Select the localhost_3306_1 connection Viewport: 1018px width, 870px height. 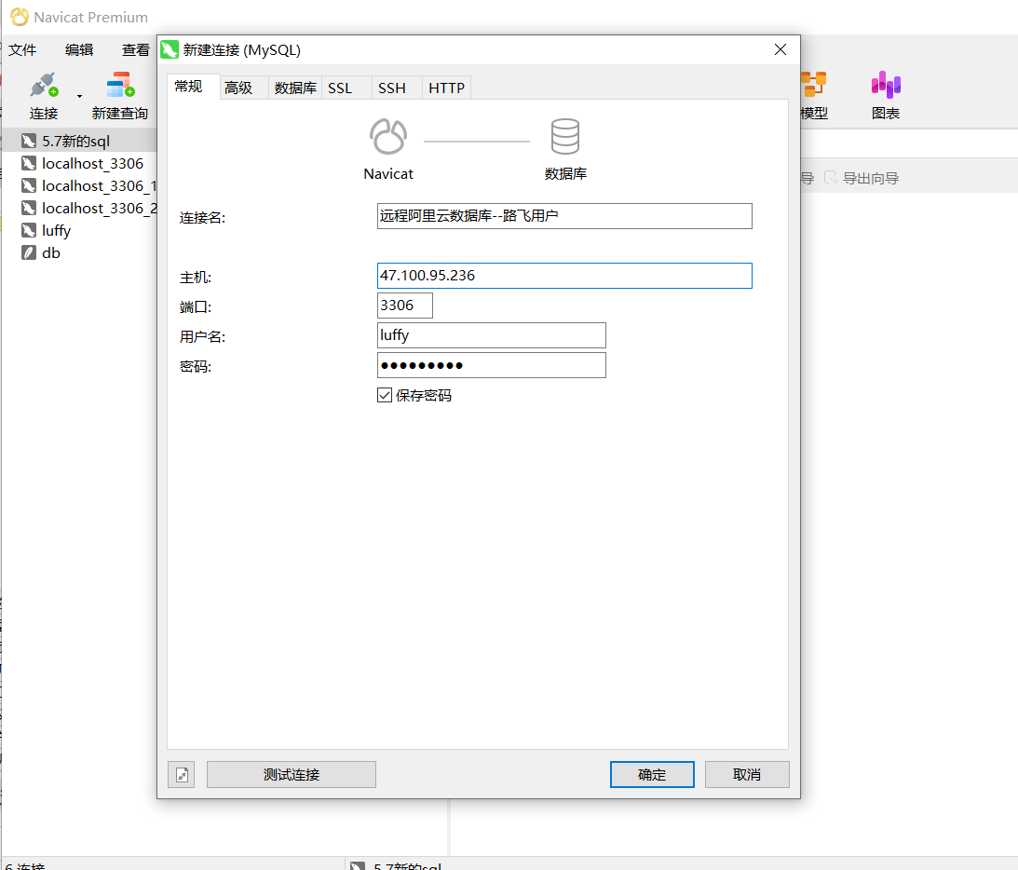pos(99,185)
